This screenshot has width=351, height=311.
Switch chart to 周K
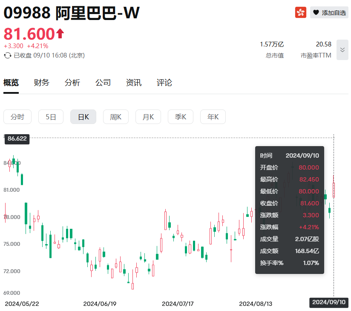point(116,117)
